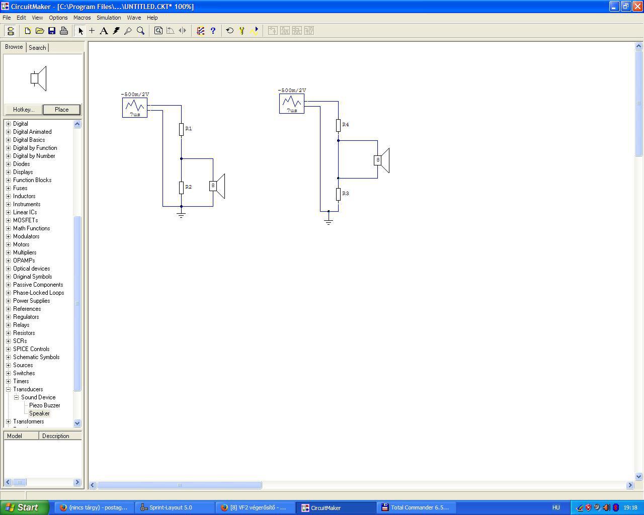Click the speaker preview thumbnail in Browse panel
Image resolution: width=644 pixels, height=515 pixels.
click(39, 78)
